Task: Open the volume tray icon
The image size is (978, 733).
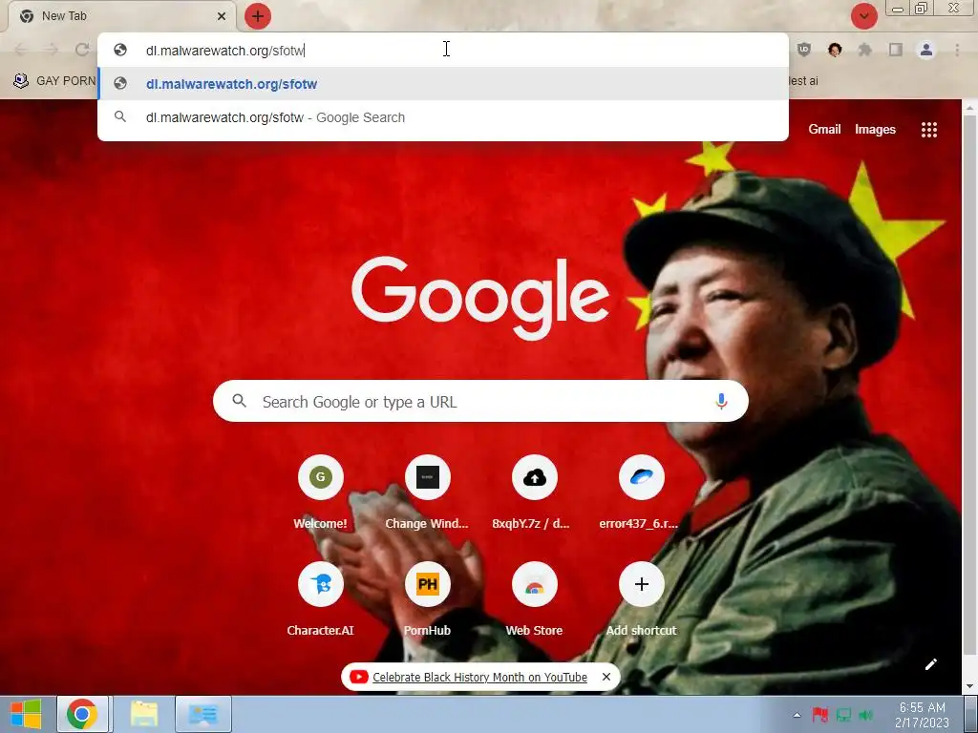Action: 865,714
